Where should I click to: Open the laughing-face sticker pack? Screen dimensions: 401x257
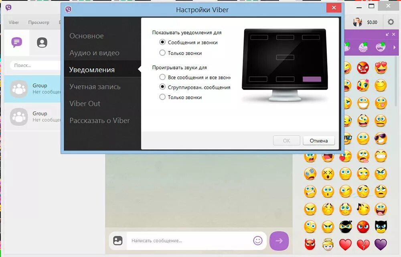(x=381, y=47)
